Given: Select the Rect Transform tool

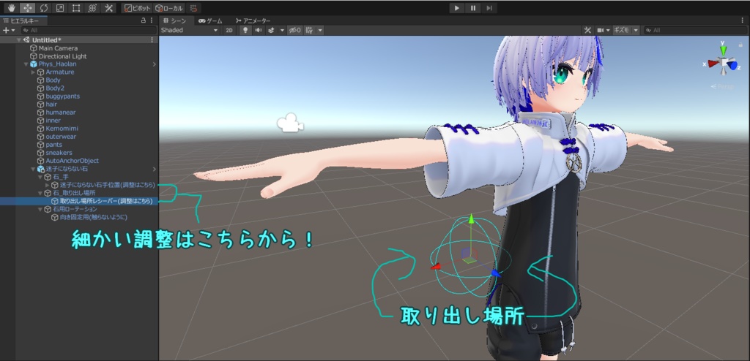Looking at the screenshot, I should tap(76, 8).
